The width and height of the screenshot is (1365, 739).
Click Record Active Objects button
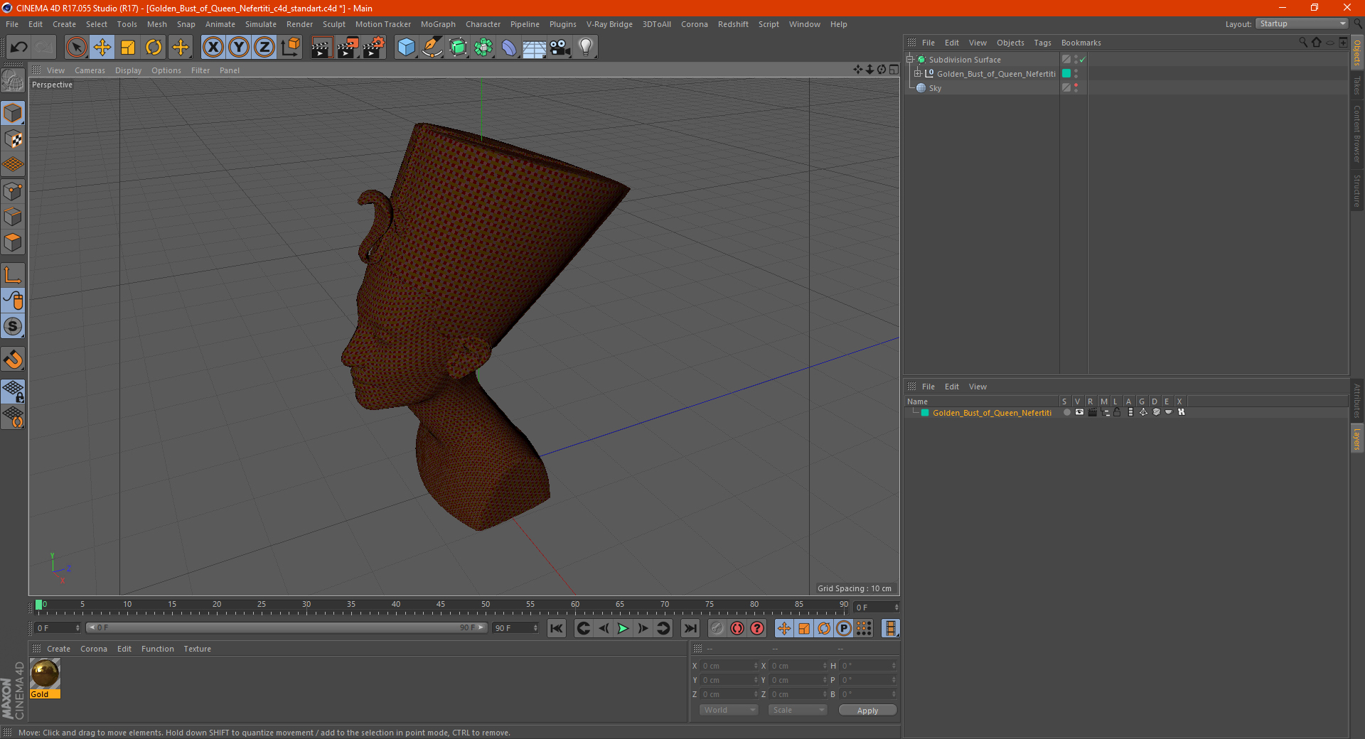(717, 628)
